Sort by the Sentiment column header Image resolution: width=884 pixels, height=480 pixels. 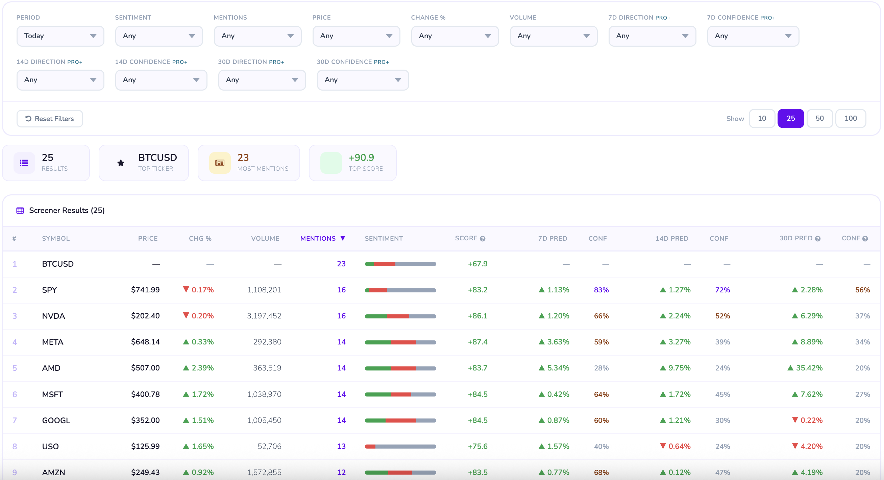coord(384,239)
